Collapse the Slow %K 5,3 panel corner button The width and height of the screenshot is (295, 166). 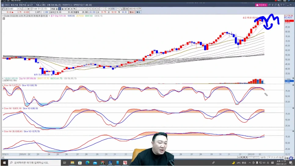293,85
